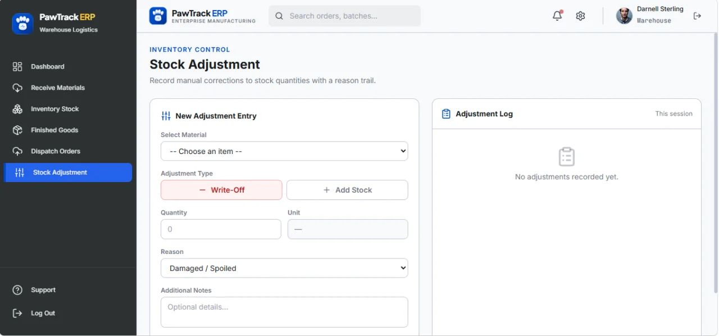Click the Stock Adjustment sliders icon in sidebar

pos(20,172)
